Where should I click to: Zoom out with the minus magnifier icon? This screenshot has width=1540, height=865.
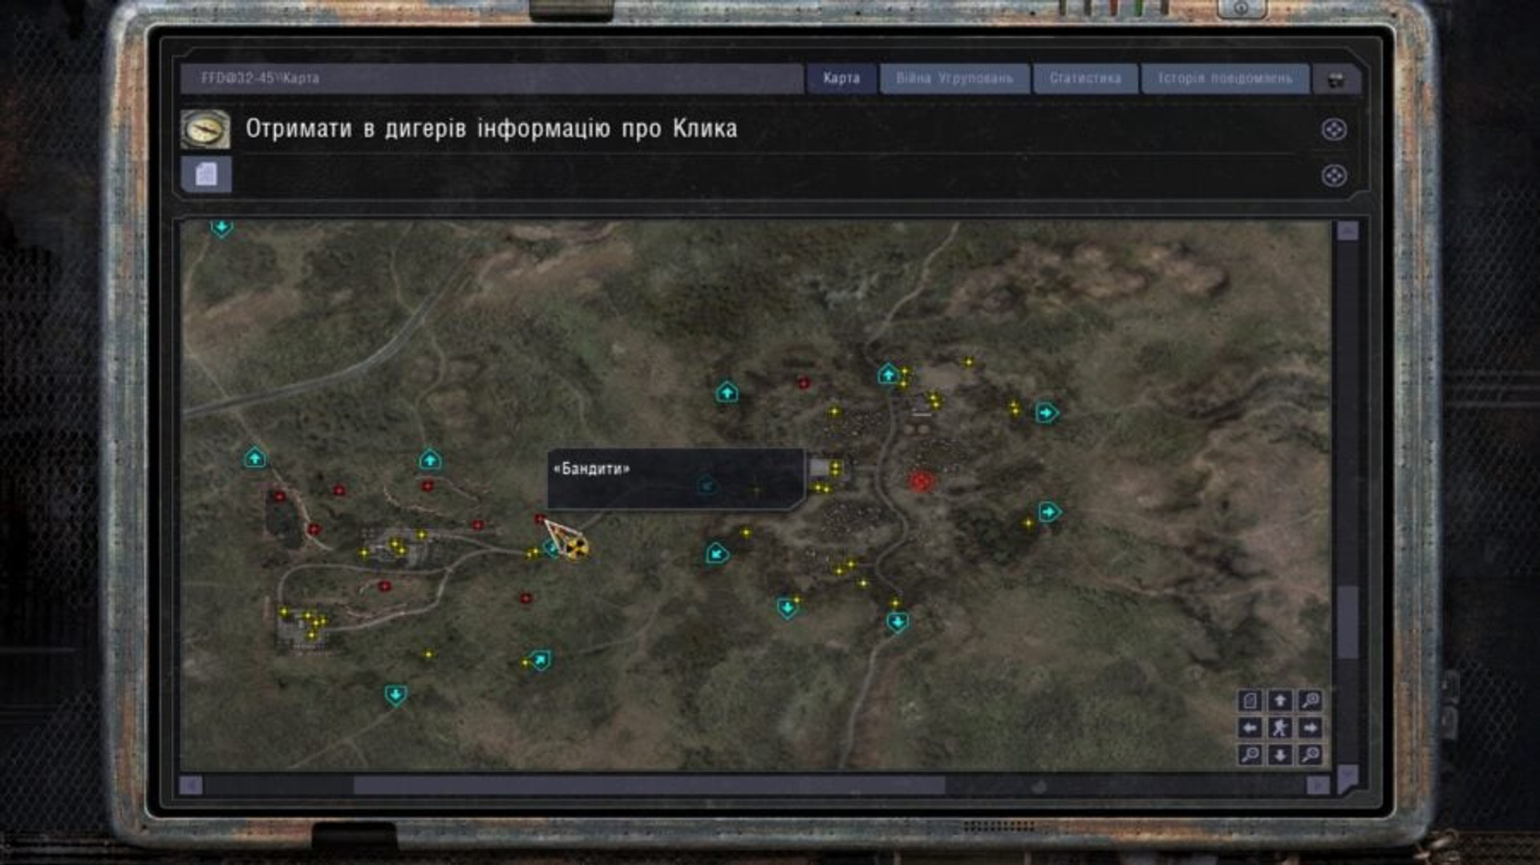[x=1250, y=755]
